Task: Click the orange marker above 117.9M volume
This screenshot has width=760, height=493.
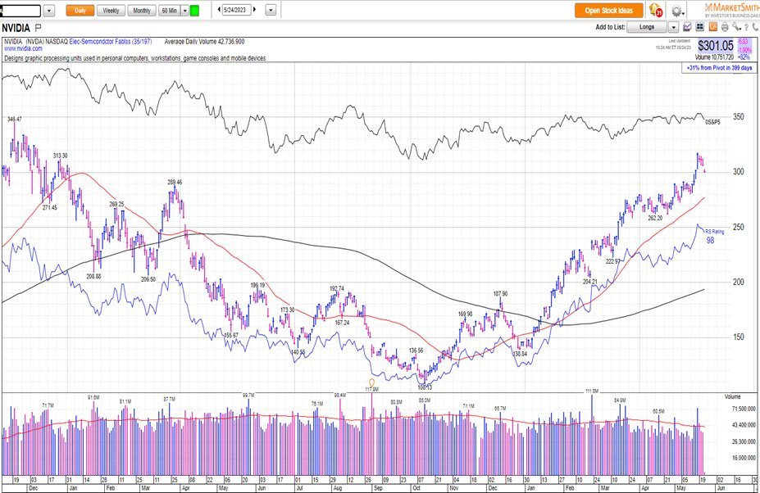Action: [371, 383]
